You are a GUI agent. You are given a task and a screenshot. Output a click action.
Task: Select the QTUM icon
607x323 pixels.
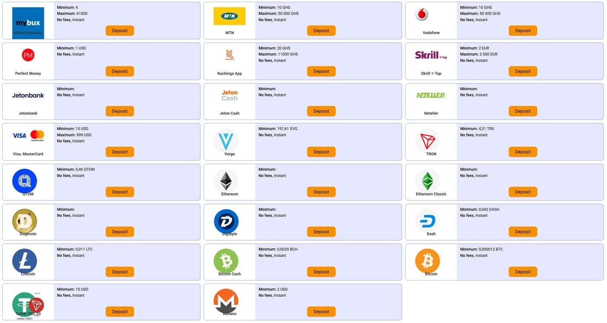tap(24, 181)
